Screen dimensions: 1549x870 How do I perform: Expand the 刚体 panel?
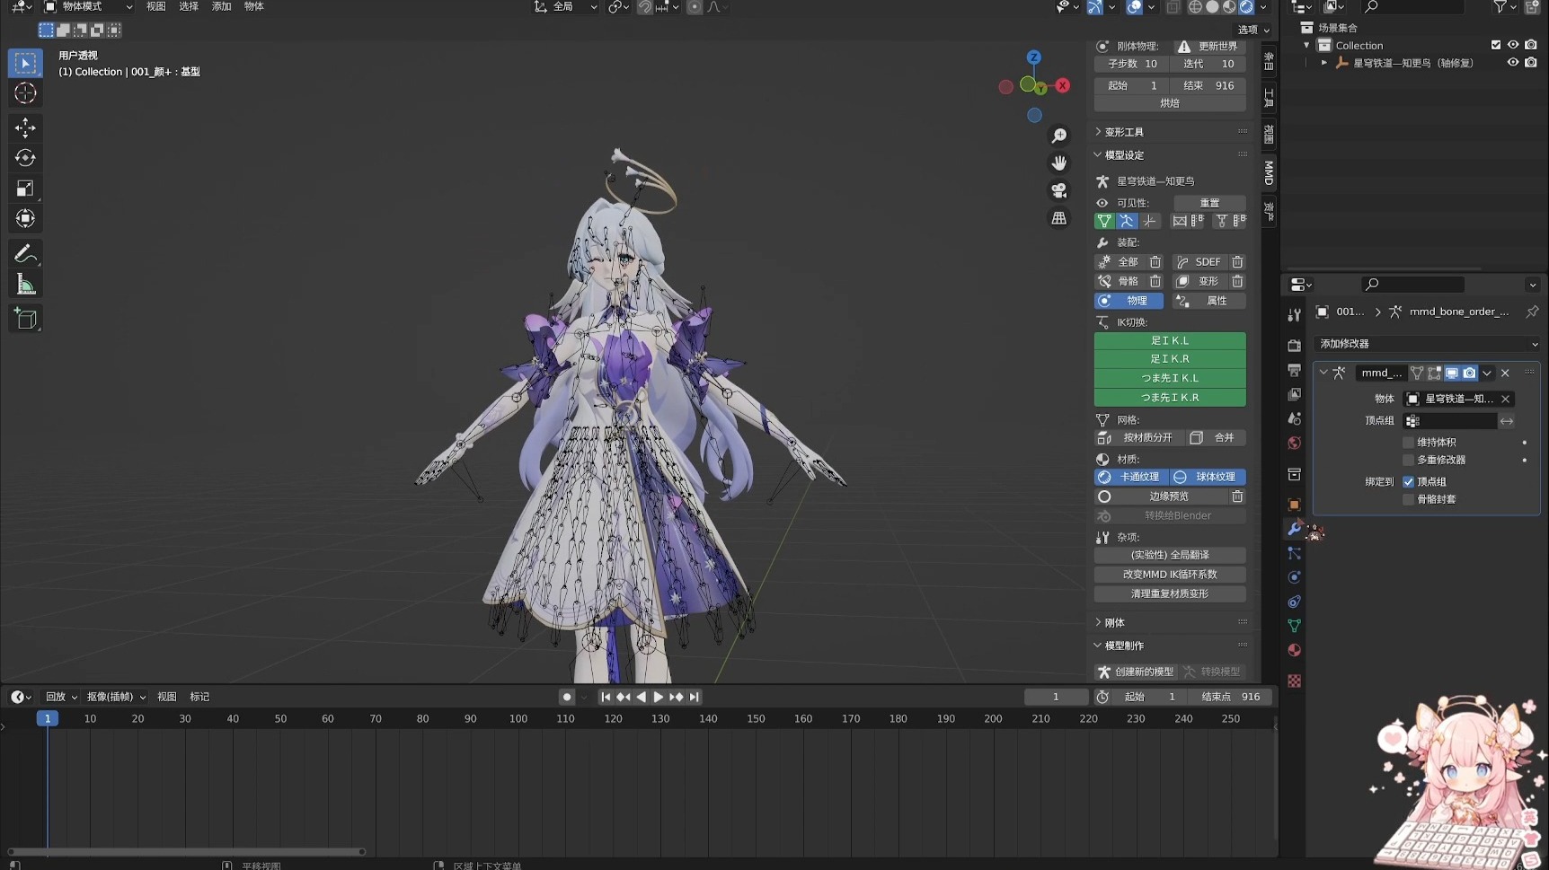click(x=1114, y=623)
